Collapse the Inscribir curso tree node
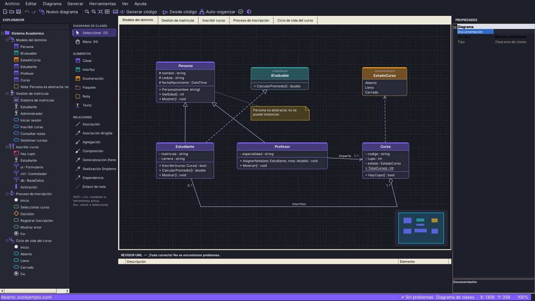The image size is (535, 301). [7, 147]
